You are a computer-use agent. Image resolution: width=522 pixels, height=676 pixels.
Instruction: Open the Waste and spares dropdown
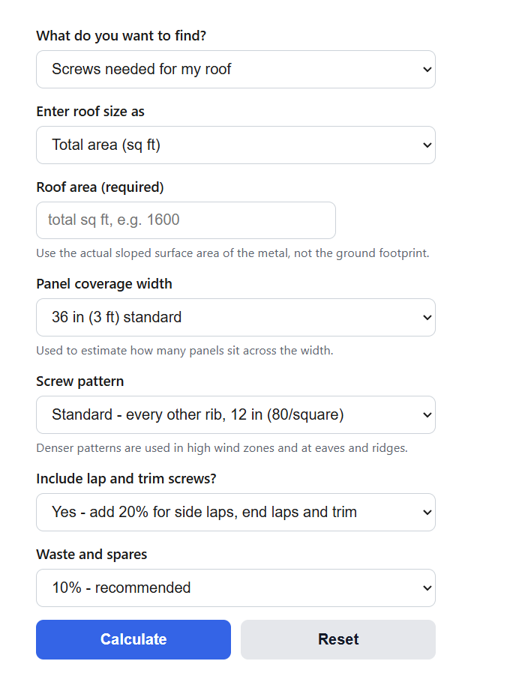235,588
